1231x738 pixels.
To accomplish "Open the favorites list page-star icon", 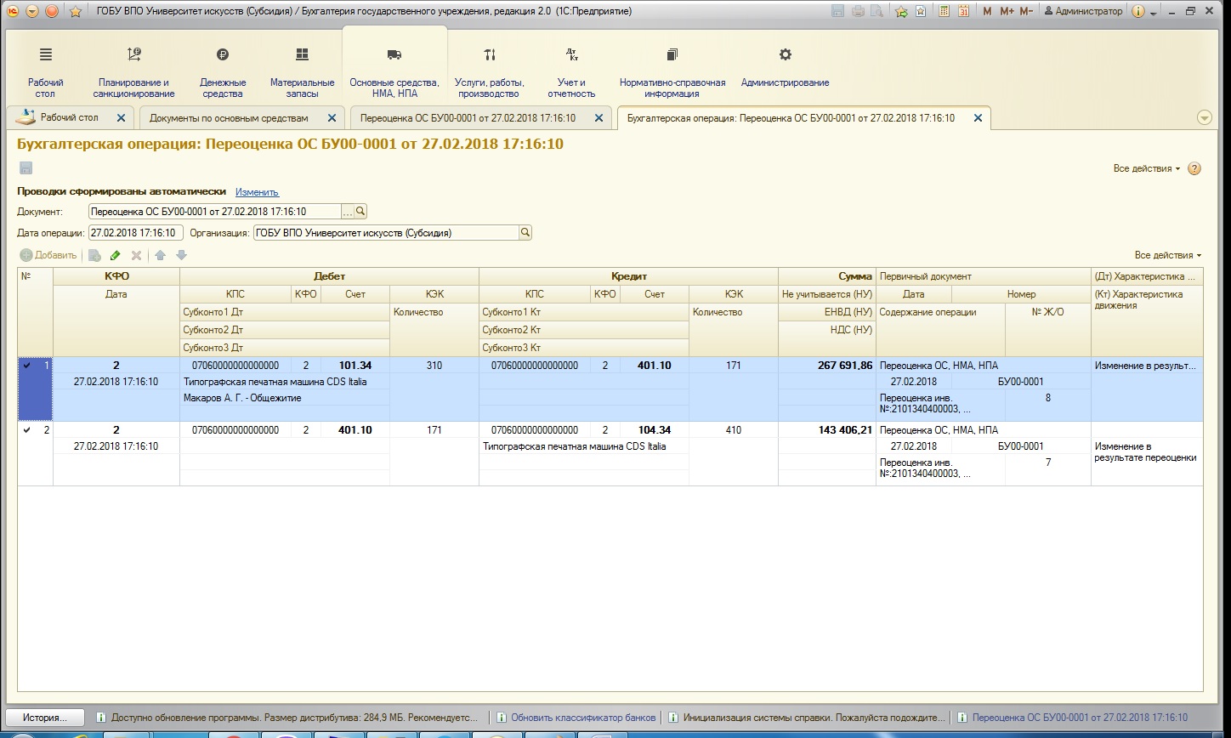I will [921, 11].
